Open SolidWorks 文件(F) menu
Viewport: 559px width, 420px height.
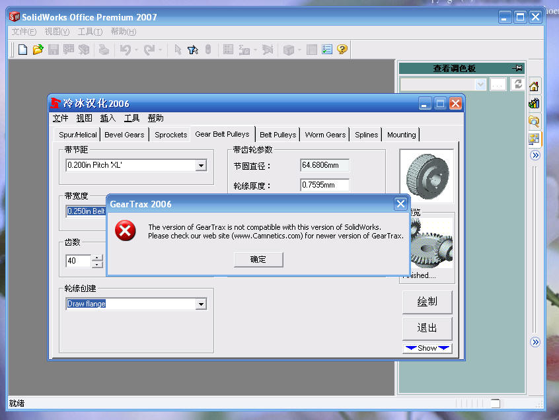(24, 32)
